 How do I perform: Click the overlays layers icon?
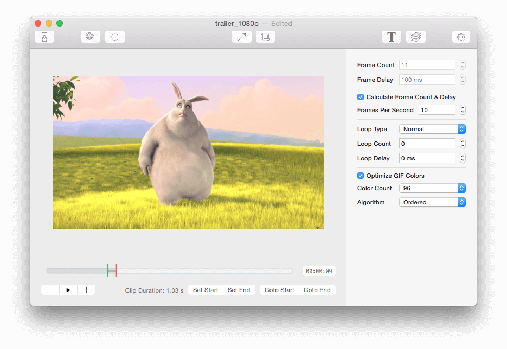point(415,36)
